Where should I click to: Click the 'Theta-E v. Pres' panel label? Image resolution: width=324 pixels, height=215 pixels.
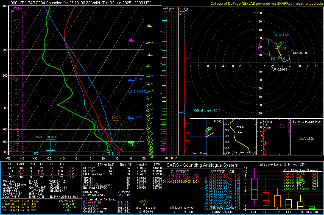click(x=240, y=129)
